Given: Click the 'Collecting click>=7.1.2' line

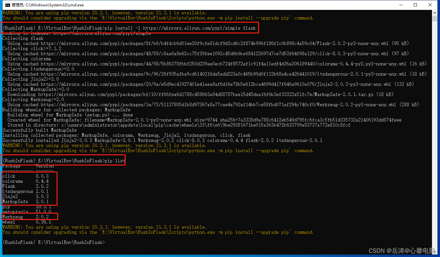Looking at the screenshot, I should pos(32,48).
